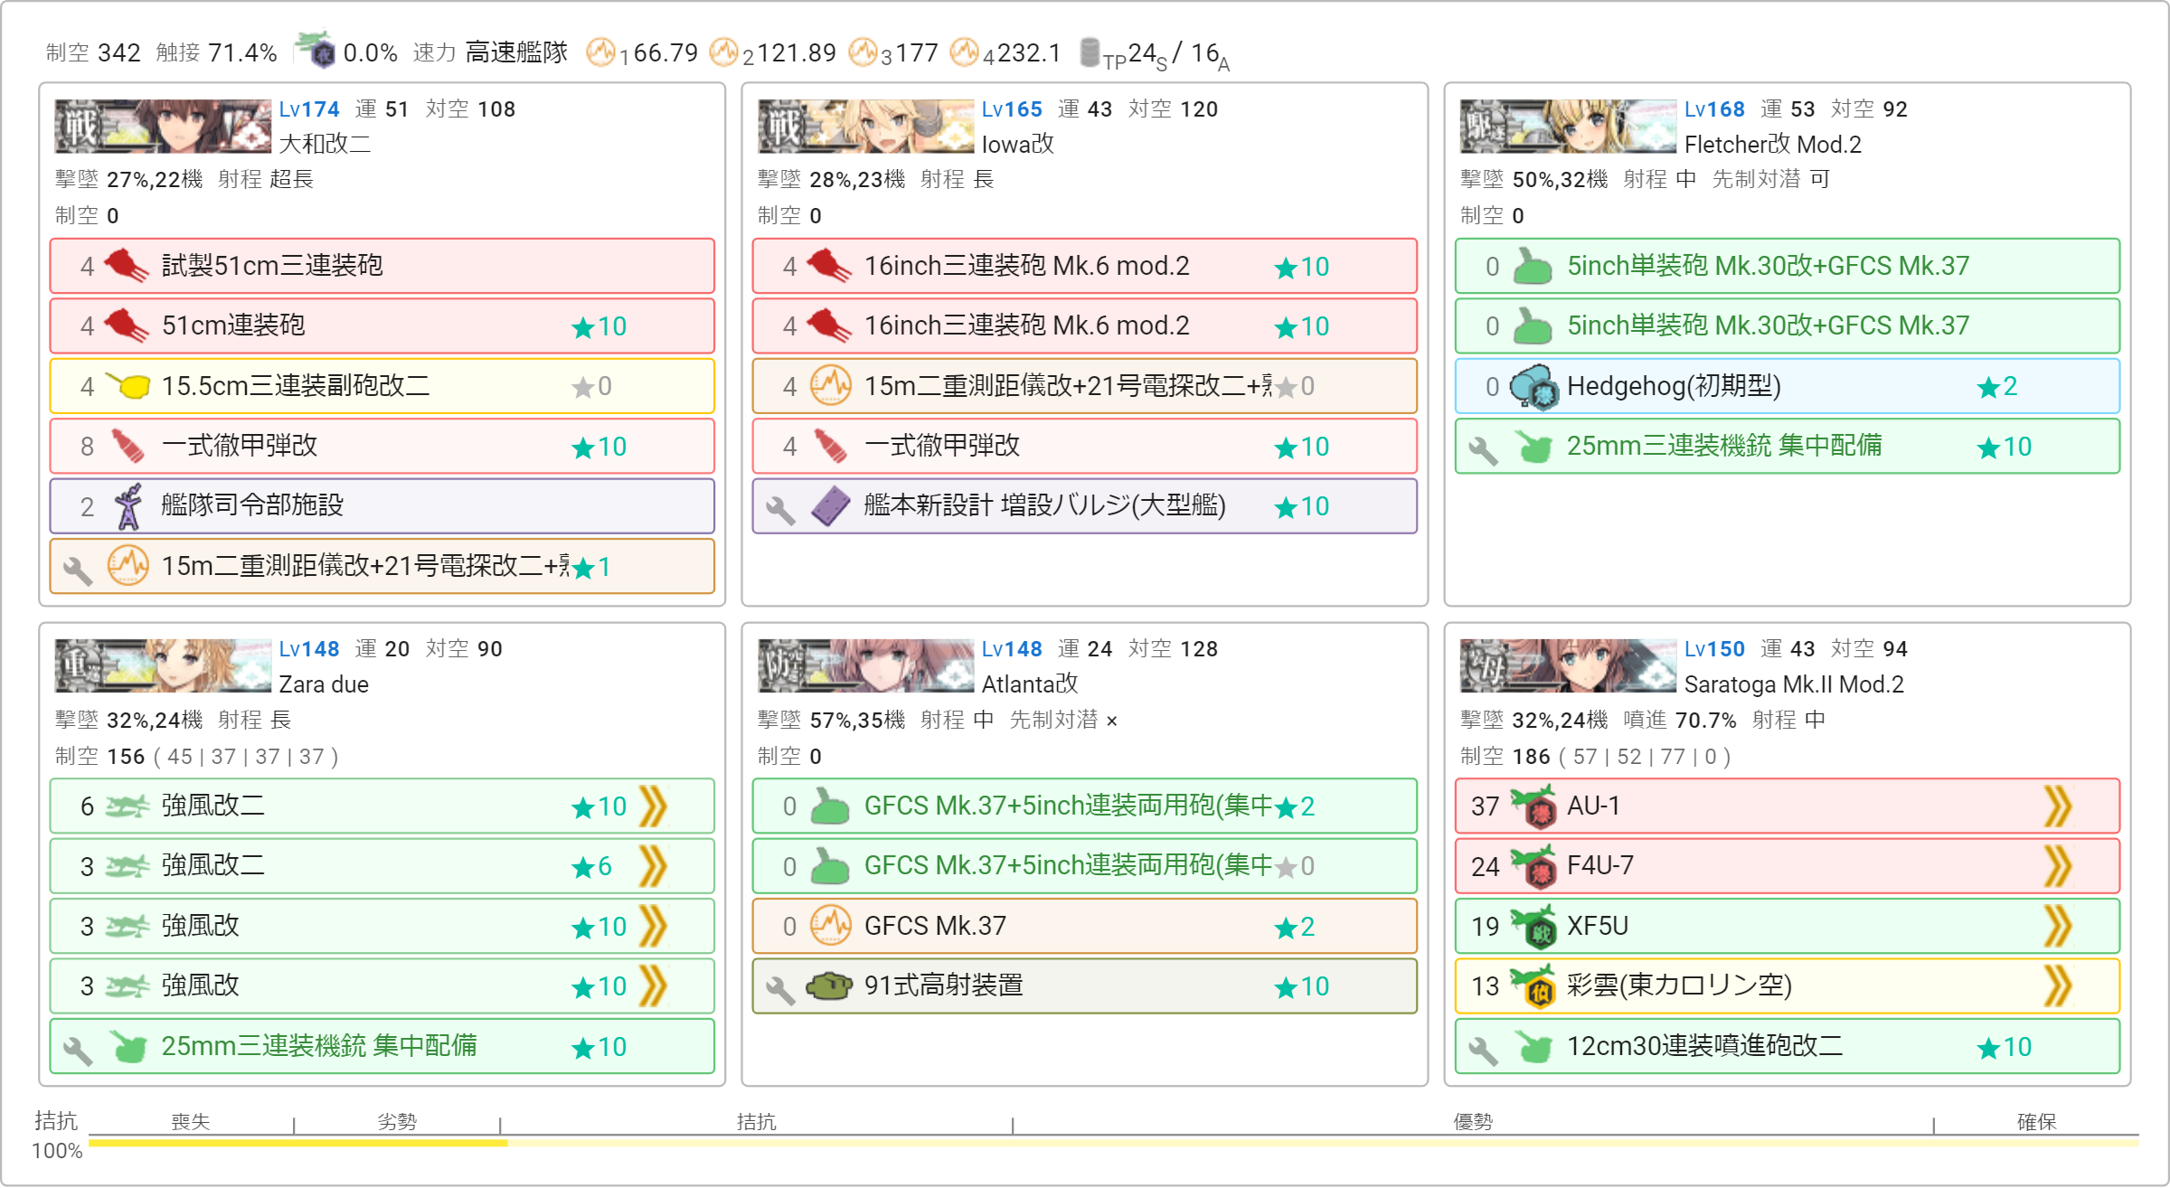Screen dimensions: 2170x1188
Task: Click the Iowa改 ship banner image
Action: pyautogui.click(x=865, y=126)
